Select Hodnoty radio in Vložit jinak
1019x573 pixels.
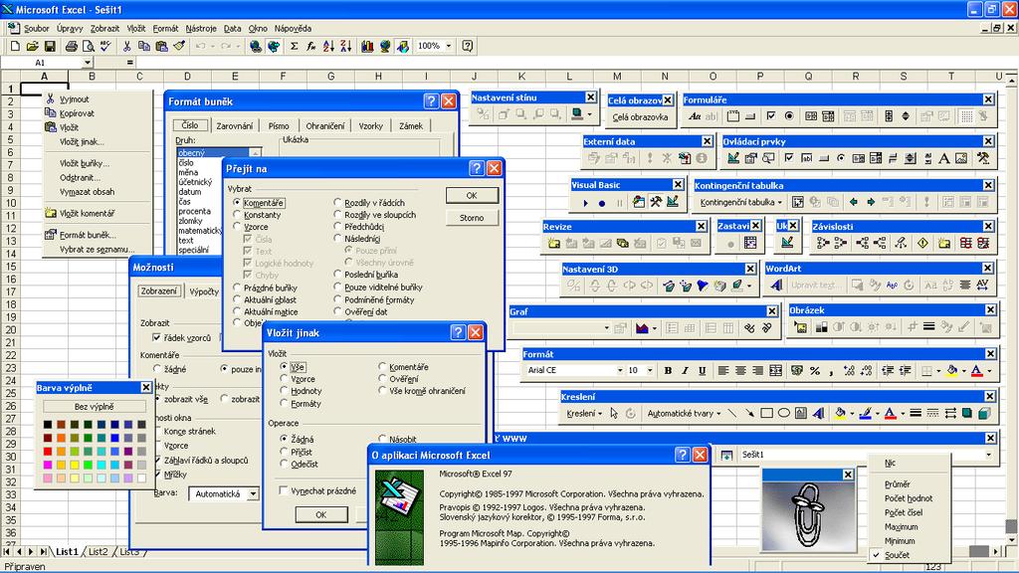(x=284, y=390)
